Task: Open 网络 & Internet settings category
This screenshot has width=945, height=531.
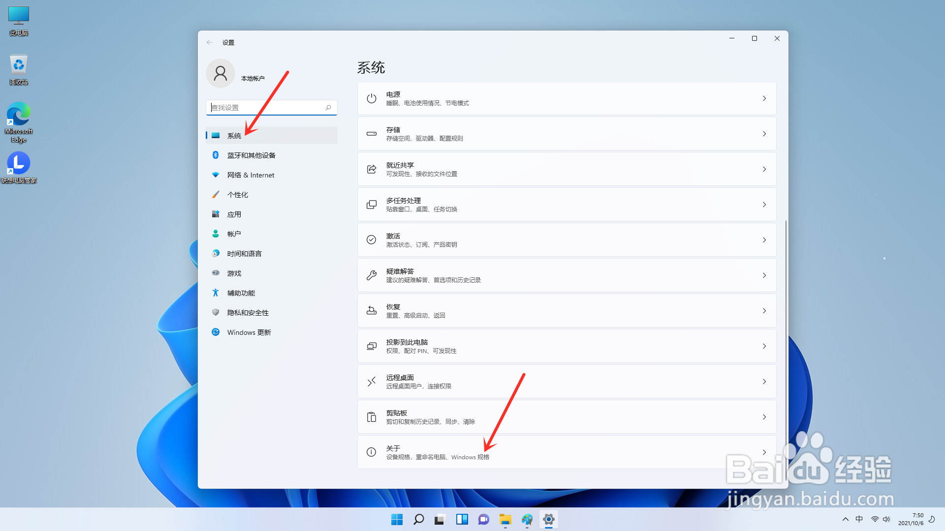Action: tap(272, 175)
